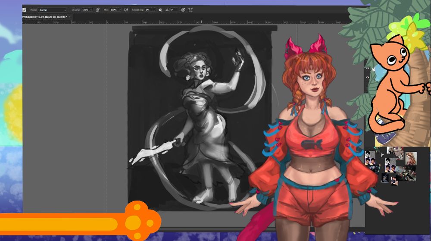Click the Smoothing percentage field
Image resolution: width=431 pixels, height=241 pixels.
pyautogui.click(x=148, y=10)
